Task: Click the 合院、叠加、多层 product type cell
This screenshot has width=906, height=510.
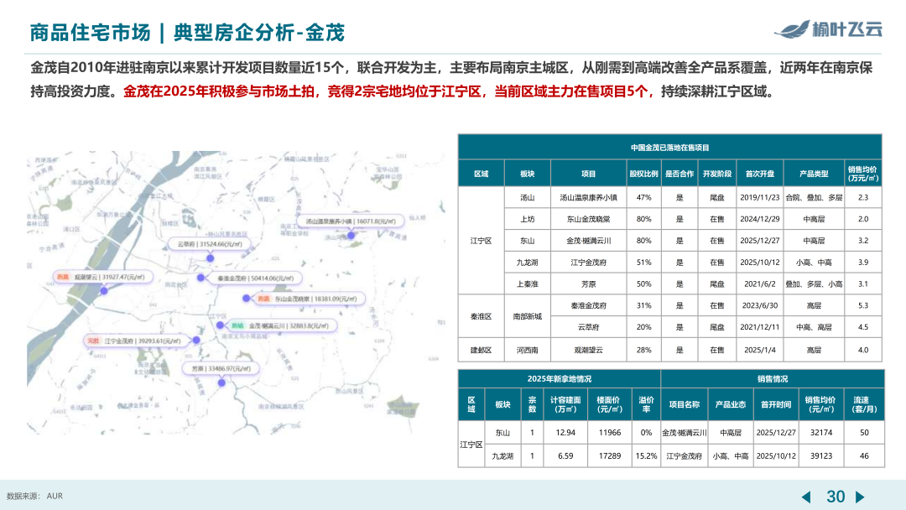Action: pyautogui.click(x=814, y=197)
